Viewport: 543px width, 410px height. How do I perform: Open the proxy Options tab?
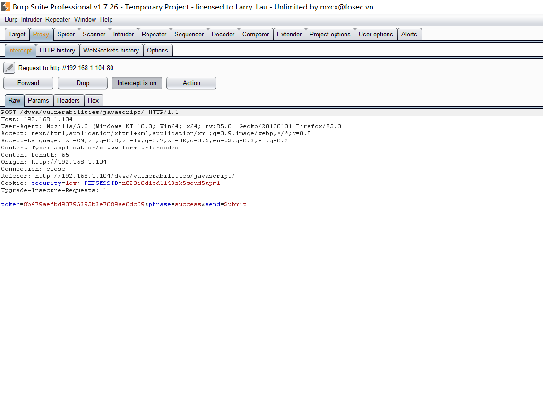tap(157, 51)
